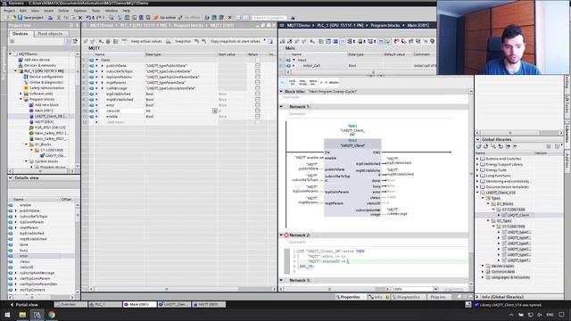Click Create new global library icon
The image size is (571, 321).
[x=479, y=146]
